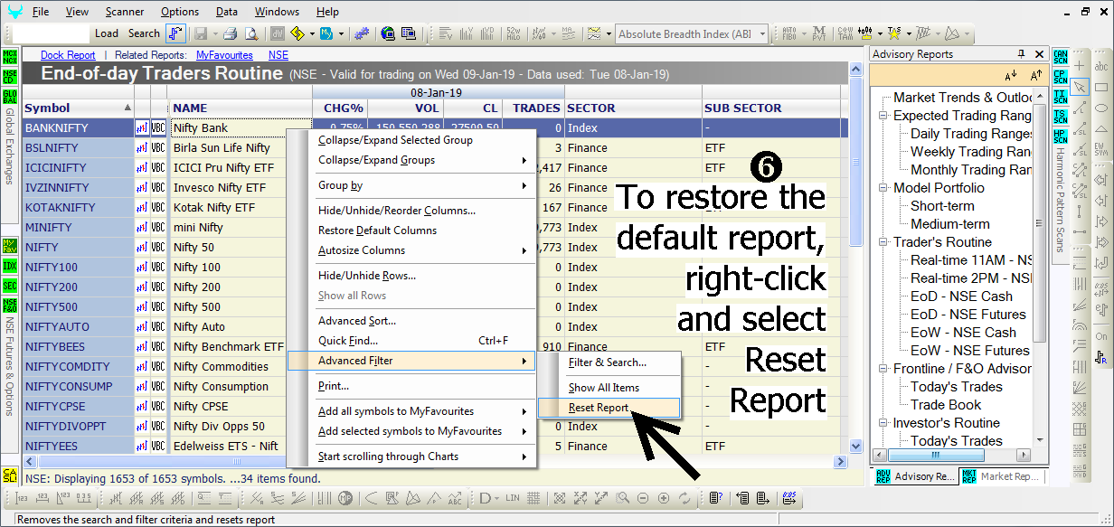Click the CAN SCN scanner icon
This screenshot has width=1114, height=527.
tap(1061, 57)
